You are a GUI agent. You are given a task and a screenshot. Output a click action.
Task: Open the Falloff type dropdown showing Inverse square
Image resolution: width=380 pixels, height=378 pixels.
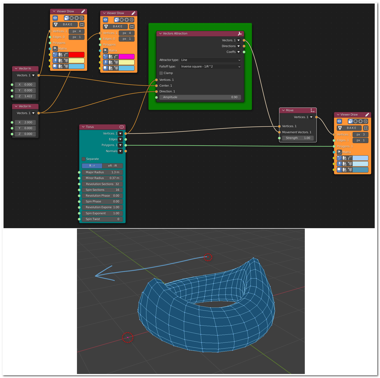(x=210, y=66)
